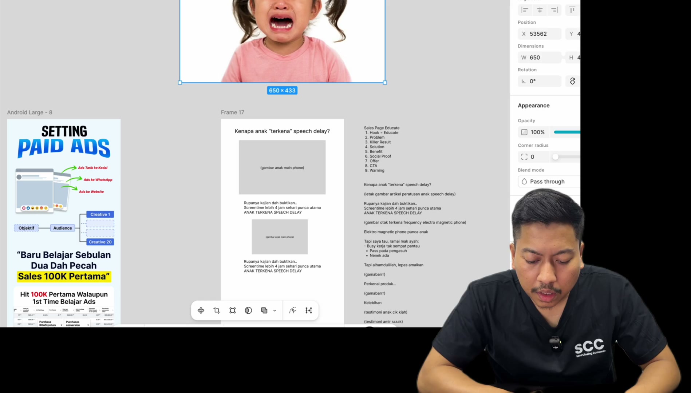This screenshot has height=393, width=691.
Task: Click the Opacity 100% field
Action: pyautogui.click(x=533, y=132)
